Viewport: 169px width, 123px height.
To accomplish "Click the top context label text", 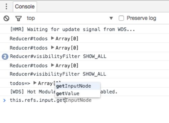I will pos(31,18).
